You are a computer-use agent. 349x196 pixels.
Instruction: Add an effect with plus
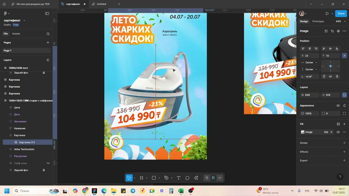tap(344, 152)
